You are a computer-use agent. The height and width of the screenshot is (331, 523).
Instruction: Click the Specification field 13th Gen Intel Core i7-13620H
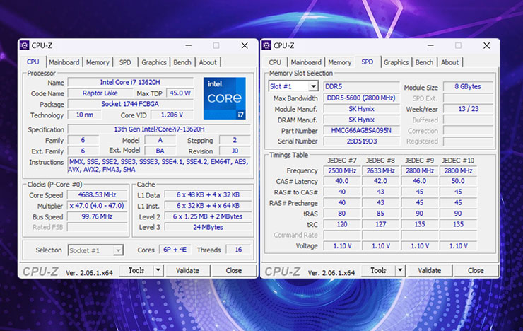159,129
